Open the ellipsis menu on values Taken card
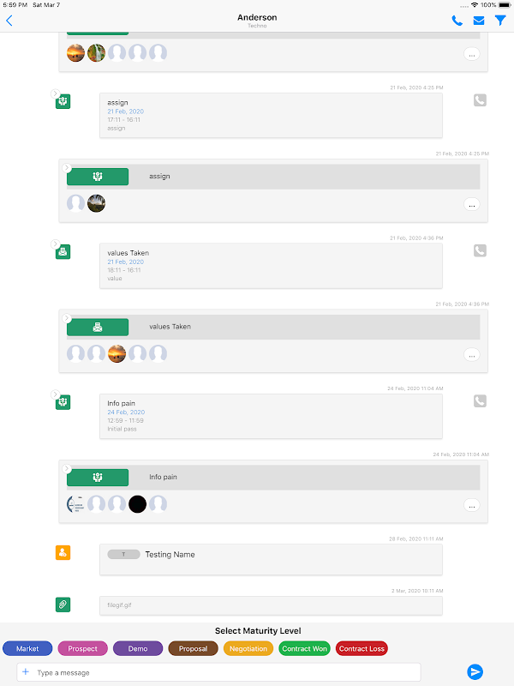The image size is (514, 686). click(471, 354)
